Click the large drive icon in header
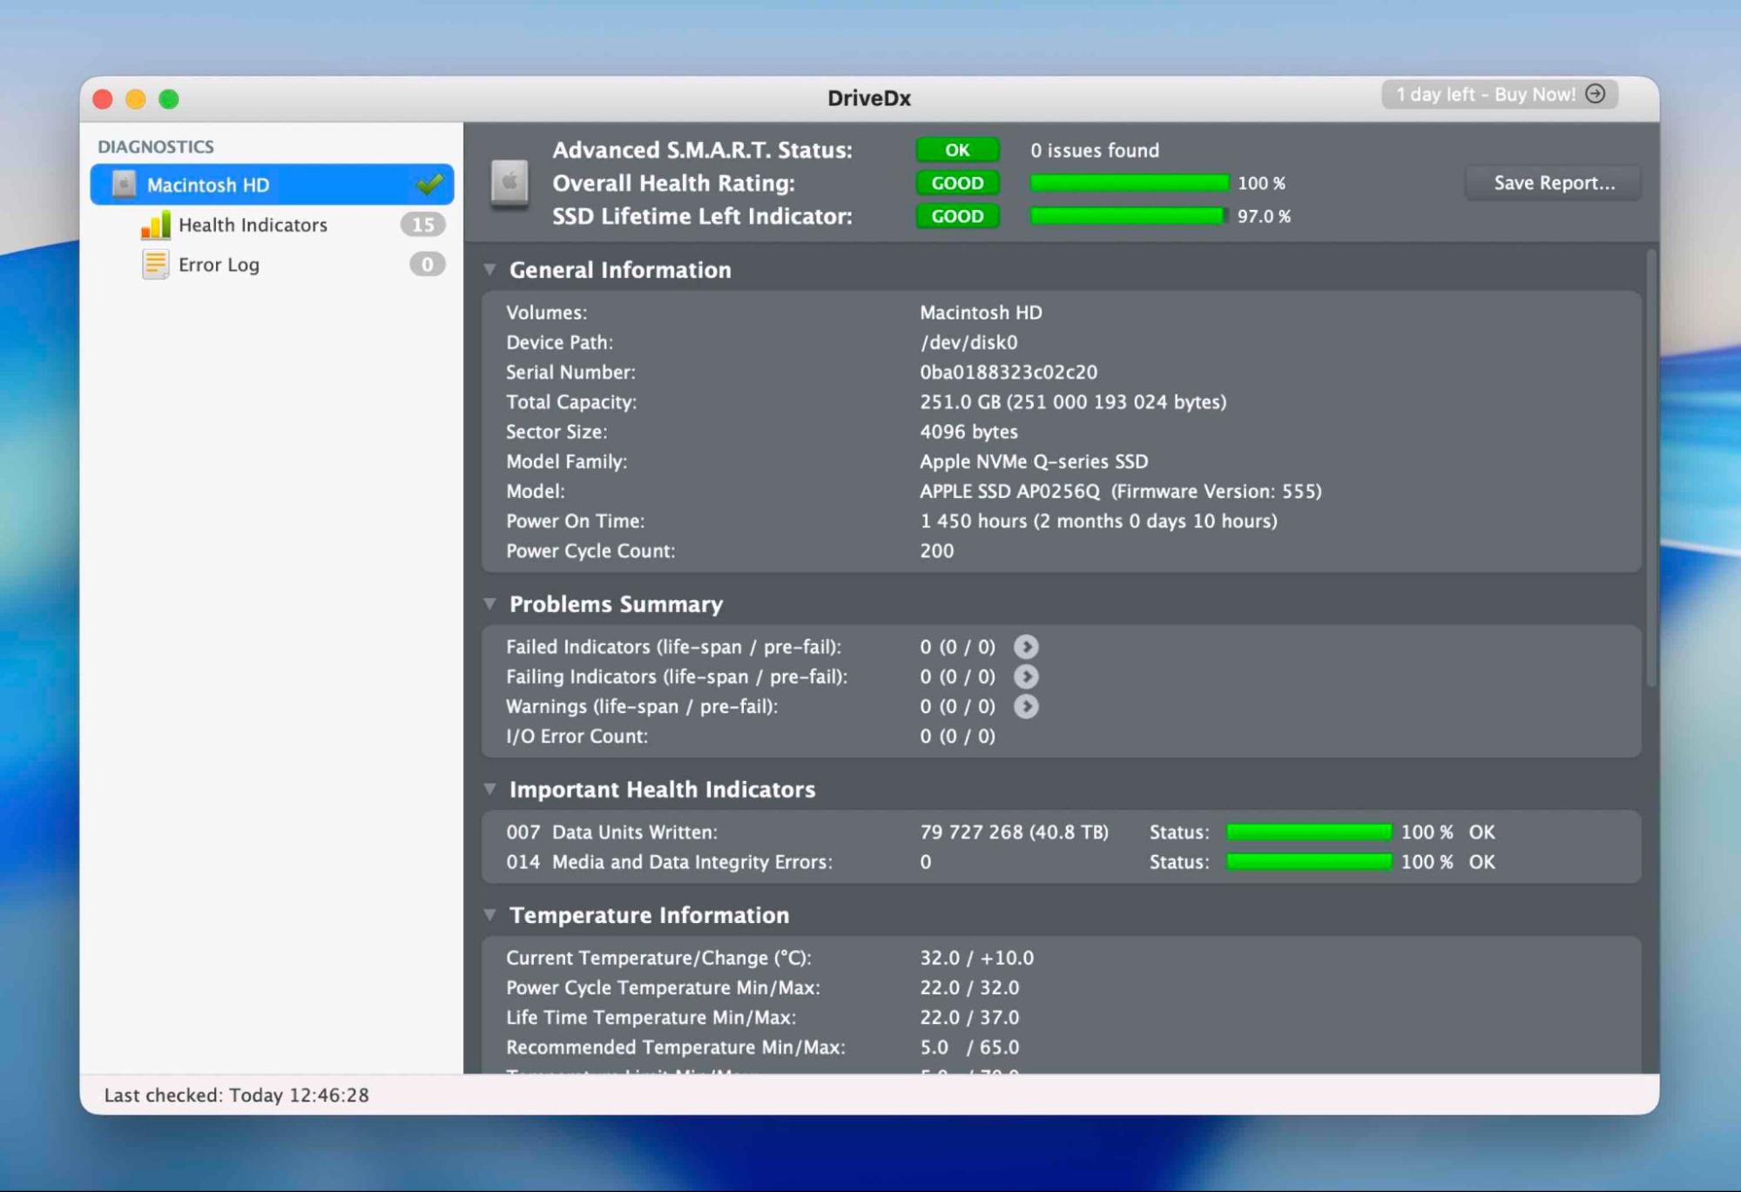Screen dimensions: 1741x1192 (x=509, y=183)
